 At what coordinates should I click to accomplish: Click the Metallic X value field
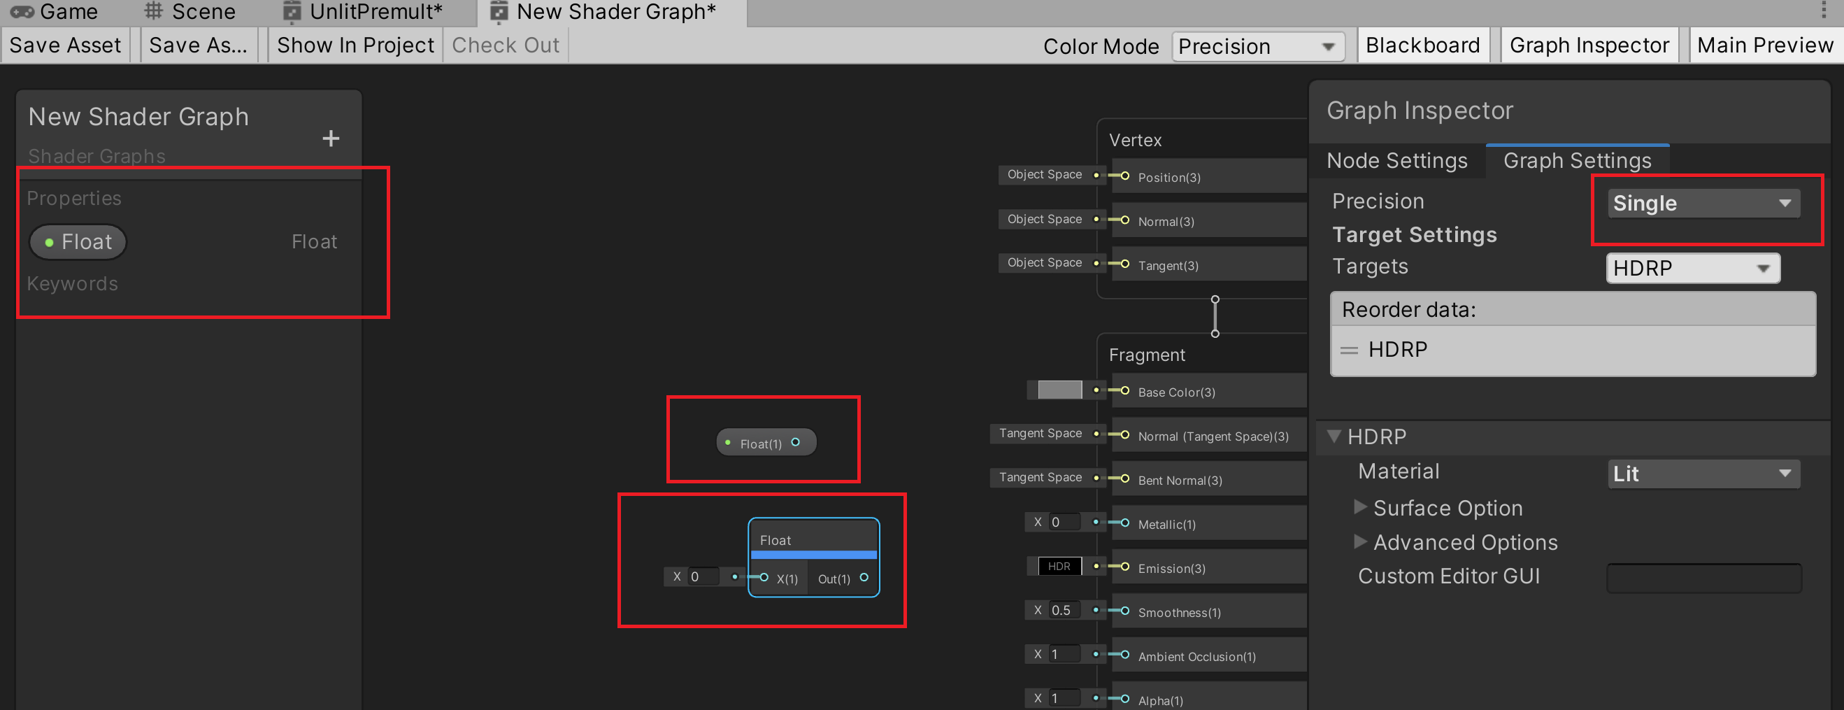[x=1064, y=523]
